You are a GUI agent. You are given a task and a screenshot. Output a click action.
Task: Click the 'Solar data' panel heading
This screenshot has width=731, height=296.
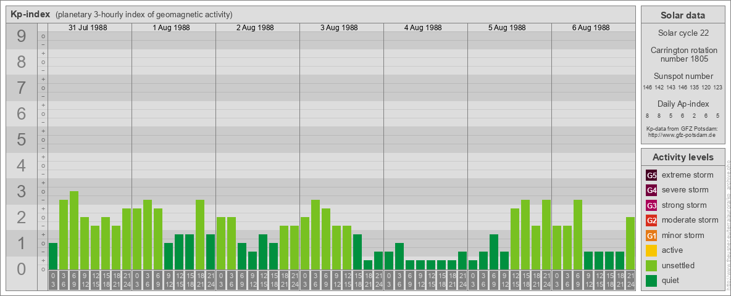683,15
